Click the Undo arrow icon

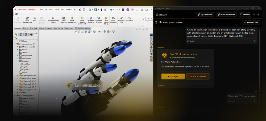point(111,10)
